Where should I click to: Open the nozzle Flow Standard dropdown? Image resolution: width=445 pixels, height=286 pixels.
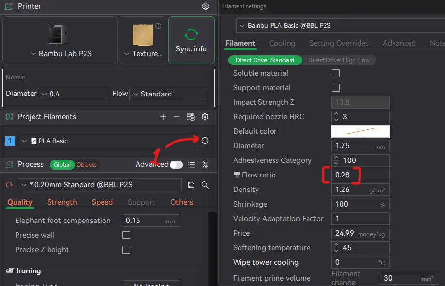(x=168, y=94)
